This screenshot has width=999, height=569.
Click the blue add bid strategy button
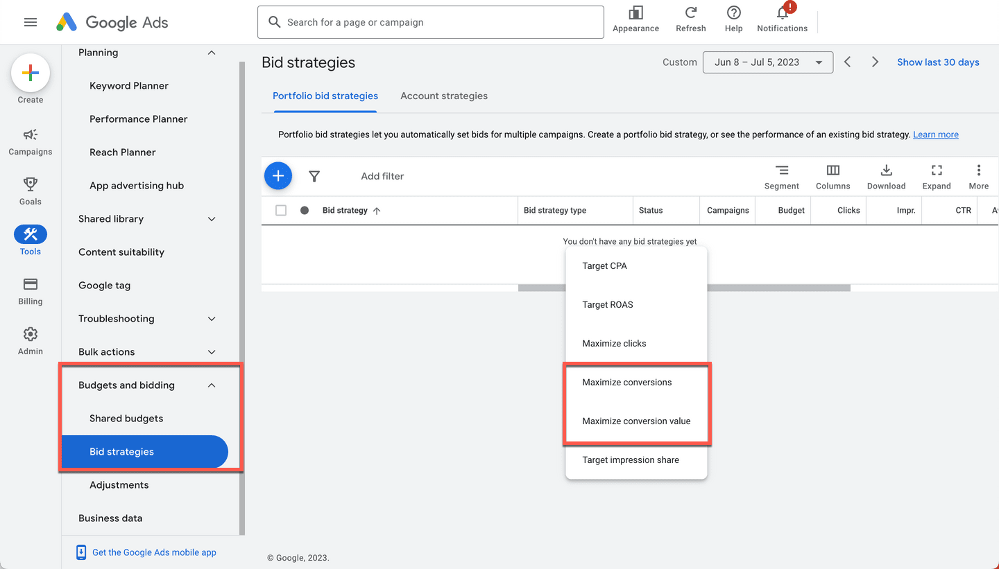point(278,176)
